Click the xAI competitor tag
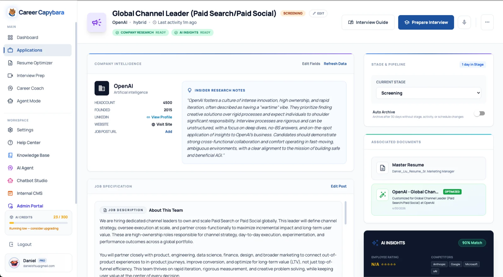Screen dimensions: 503x277 pos(435,271)
